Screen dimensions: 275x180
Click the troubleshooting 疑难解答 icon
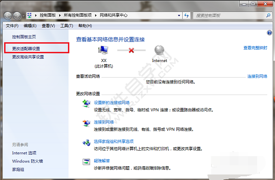coord(86,162)
